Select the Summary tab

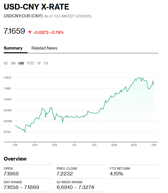click(x=13, y=48)
